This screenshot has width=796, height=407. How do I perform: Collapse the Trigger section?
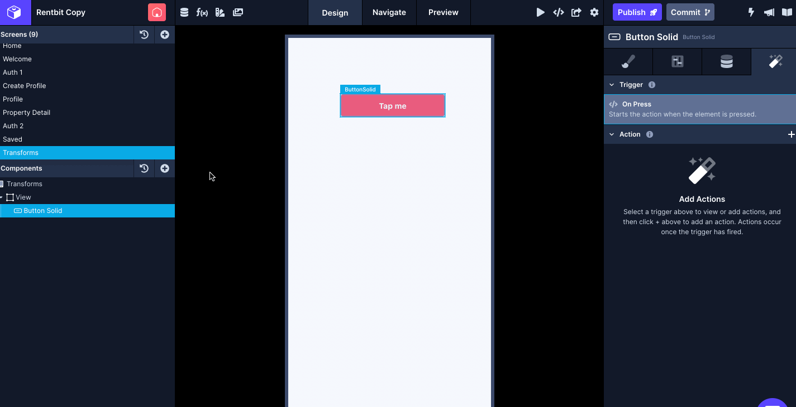click(612, 85)
